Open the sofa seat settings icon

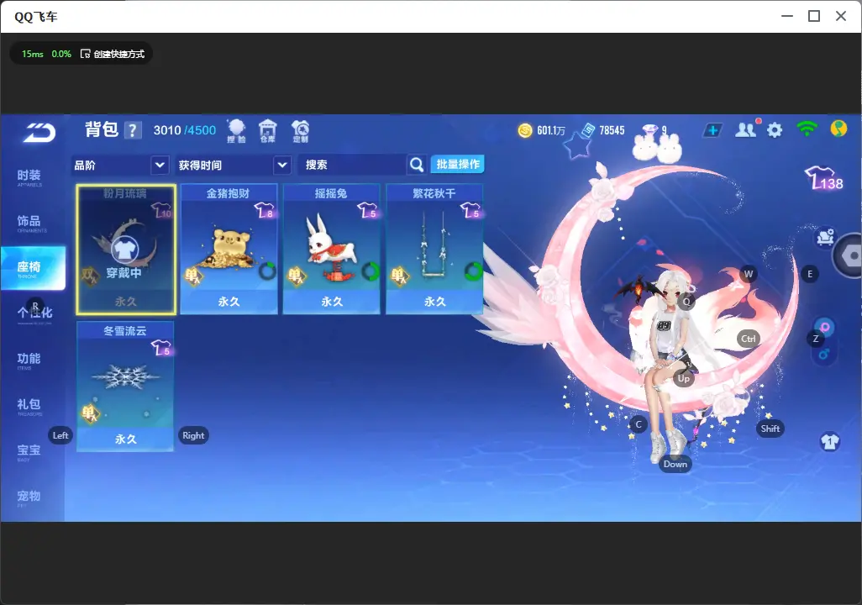click(x=825, y=238)
